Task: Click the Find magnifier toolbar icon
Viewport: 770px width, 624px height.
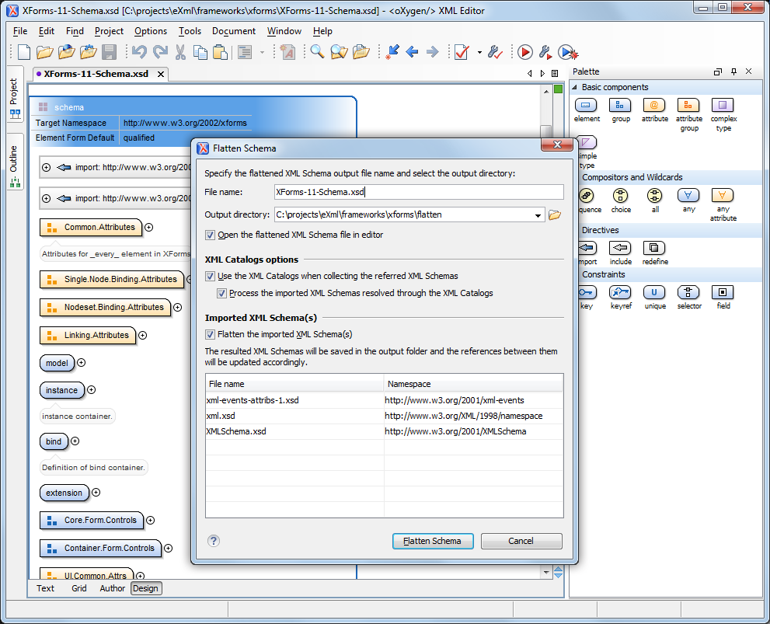Action: click(317, 51)
